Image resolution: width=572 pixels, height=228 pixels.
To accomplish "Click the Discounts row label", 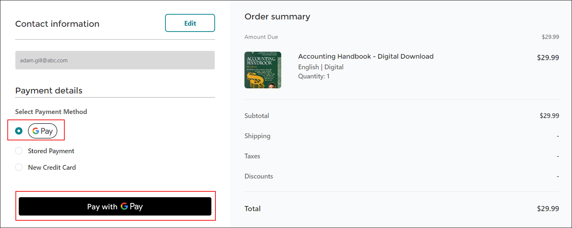I will coord(258,176).
